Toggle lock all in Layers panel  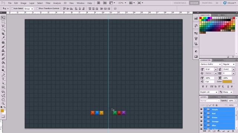pos(216,105)
